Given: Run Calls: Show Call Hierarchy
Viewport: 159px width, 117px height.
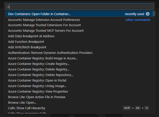Looking at the screenshot, I should [x=79, y=108].
